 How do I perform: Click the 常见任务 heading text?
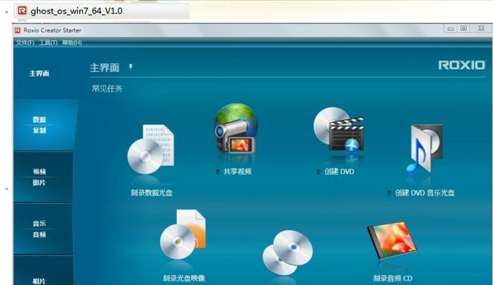tap(107, 88)
